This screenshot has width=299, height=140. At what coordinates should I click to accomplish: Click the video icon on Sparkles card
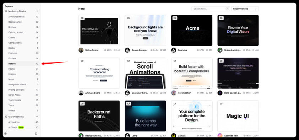175,18
